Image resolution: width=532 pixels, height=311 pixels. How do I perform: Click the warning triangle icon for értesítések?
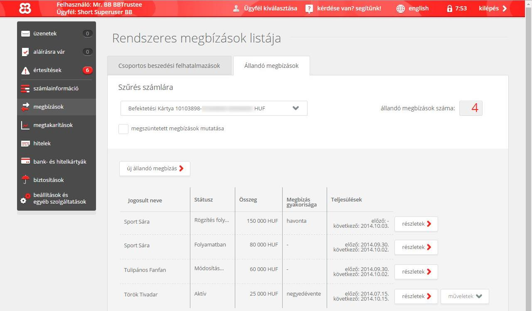click(25, 70)
